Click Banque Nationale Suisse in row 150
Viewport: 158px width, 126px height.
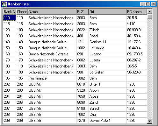(x=52, y=48)
